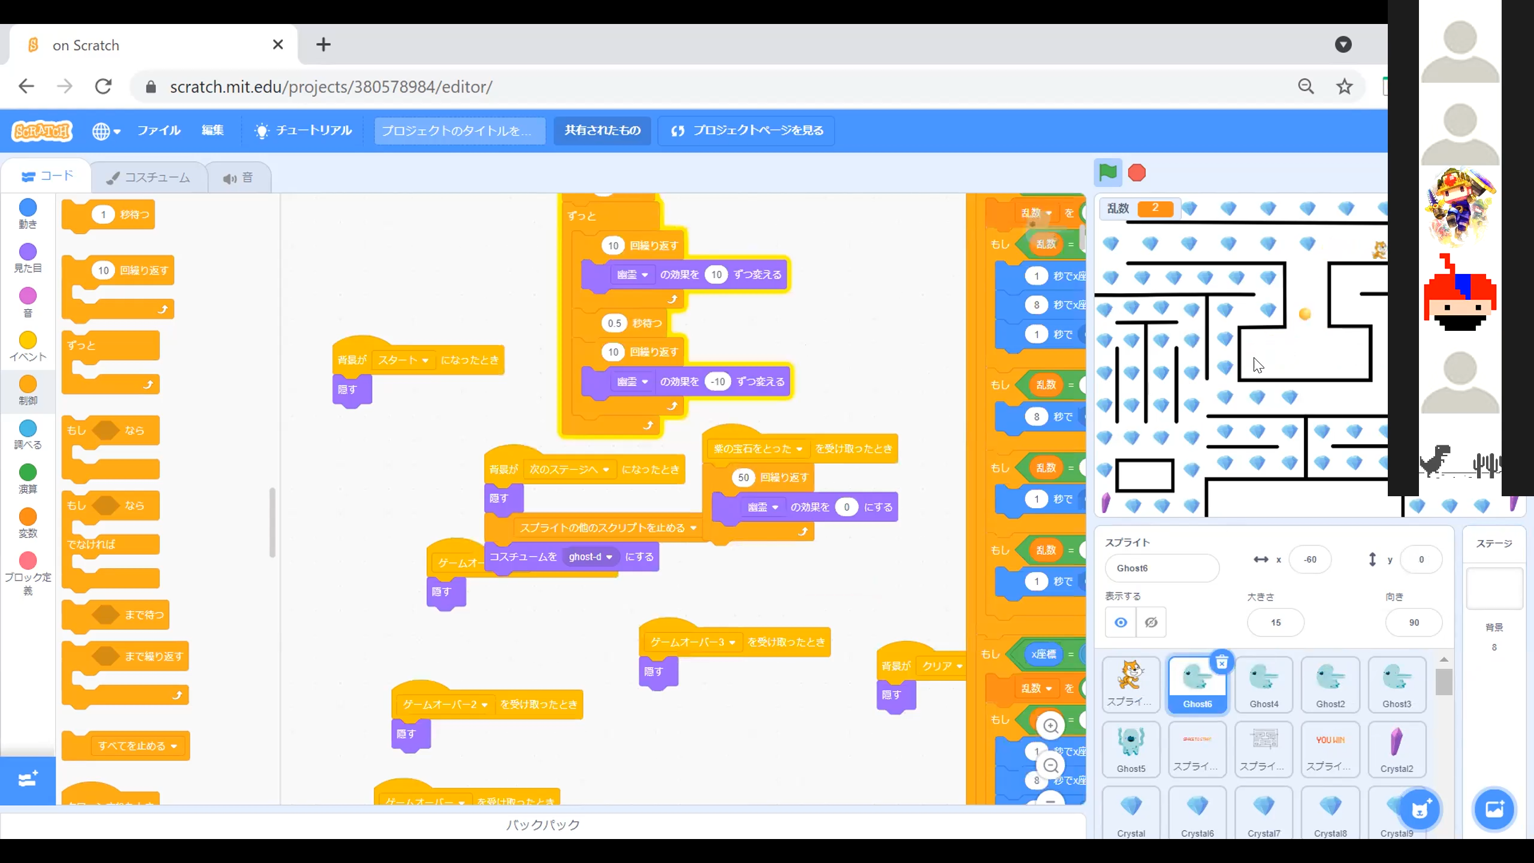Open the ファイル menu
This screenshot has height=863, width=1534.
158,131
